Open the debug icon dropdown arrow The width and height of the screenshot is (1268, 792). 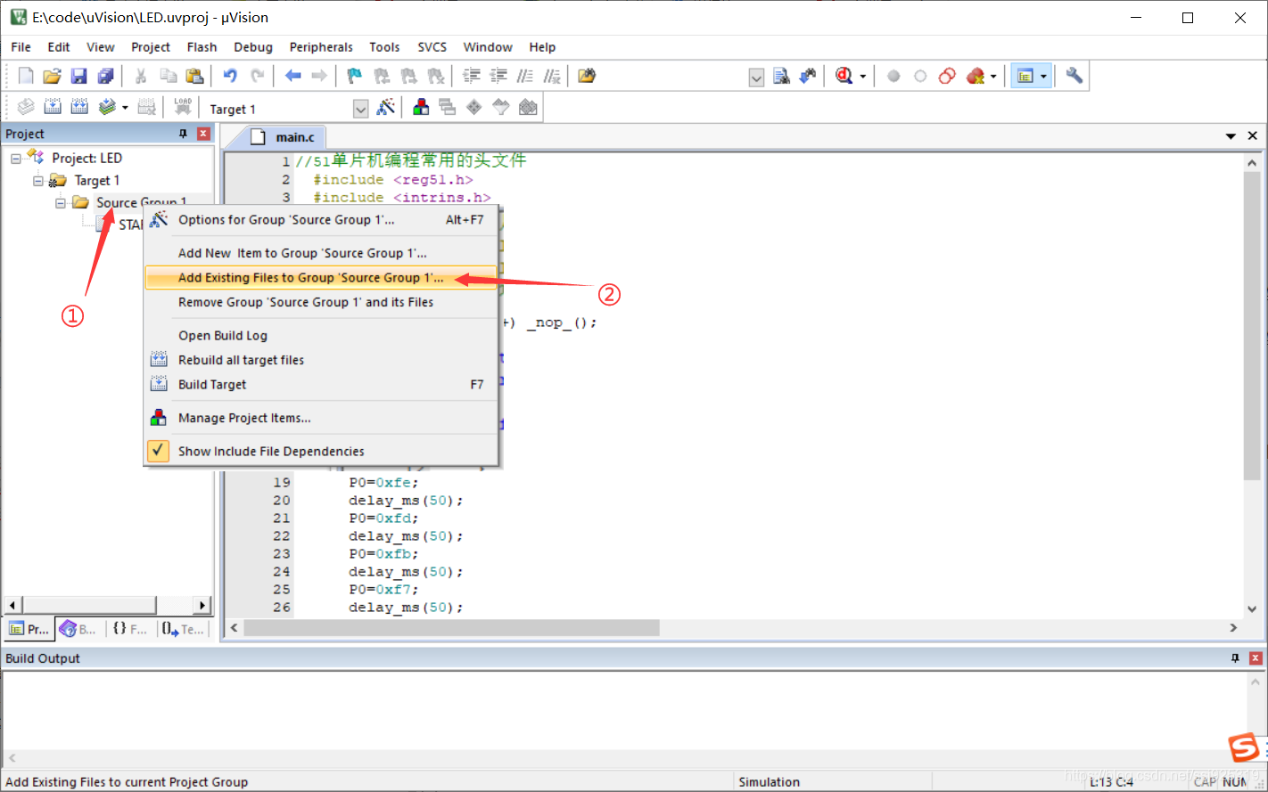(862, 77)
